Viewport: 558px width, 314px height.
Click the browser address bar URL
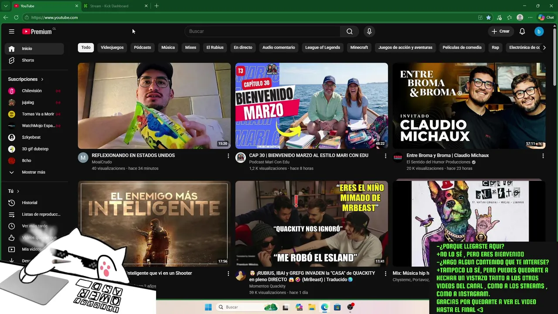coord(54,17)
